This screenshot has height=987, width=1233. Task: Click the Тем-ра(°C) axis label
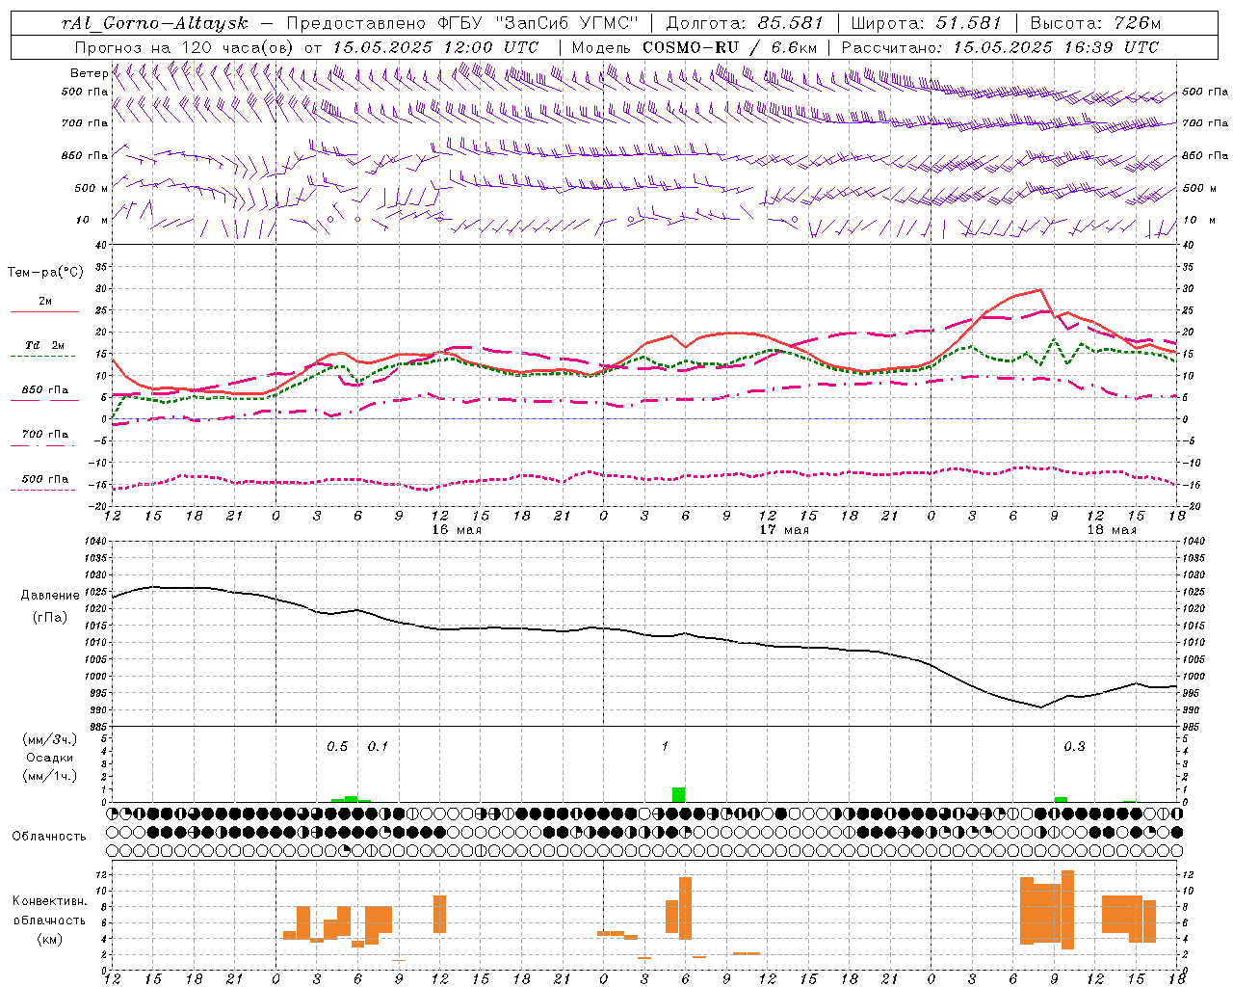pos(45,273)
